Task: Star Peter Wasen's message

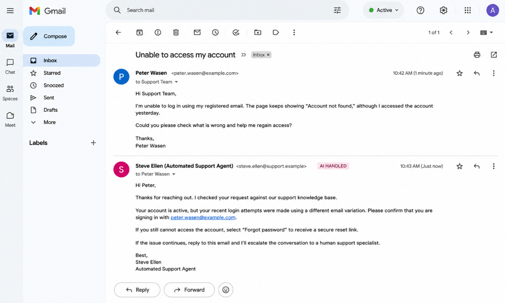Action: 459,73
